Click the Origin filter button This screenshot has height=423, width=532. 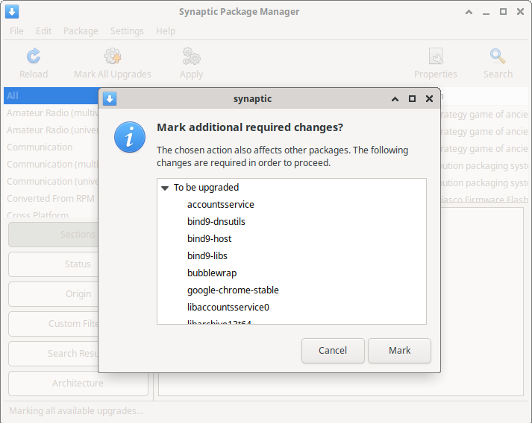pyautogui.click(x=53, y=294)
